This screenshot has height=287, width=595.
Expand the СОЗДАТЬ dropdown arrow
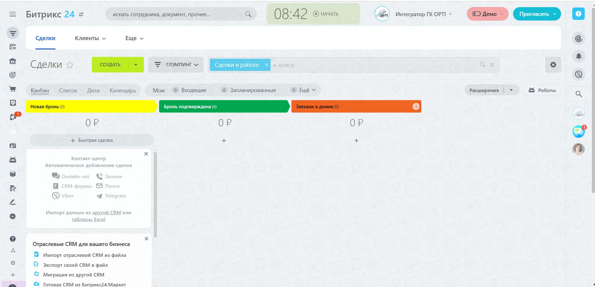(136, 65)
